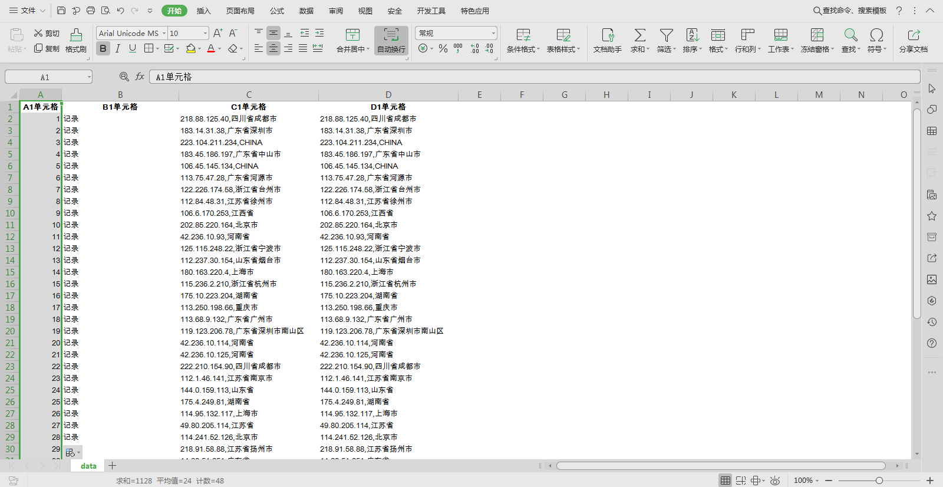Image resolution: width=943 pixels, height=487 pixels.
Task: Click the 剪切 (Cut) button
Action: [47, 34]
